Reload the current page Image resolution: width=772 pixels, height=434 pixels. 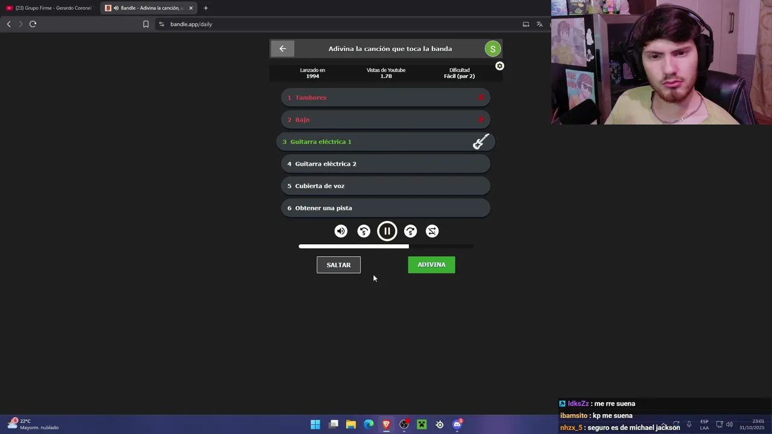pos(33,24)
